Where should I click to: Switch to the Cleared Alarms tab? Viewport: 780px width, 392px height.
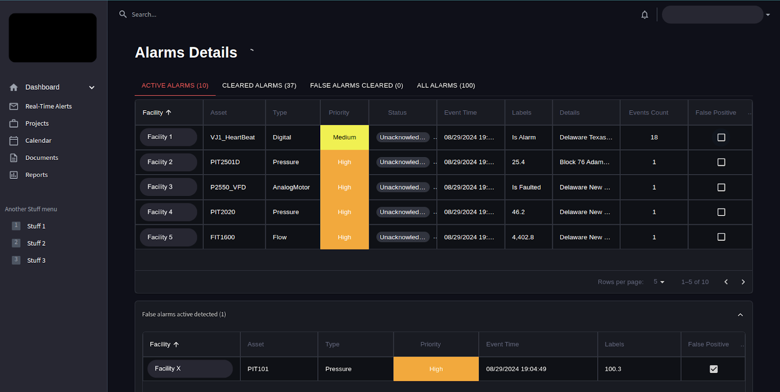259,85
